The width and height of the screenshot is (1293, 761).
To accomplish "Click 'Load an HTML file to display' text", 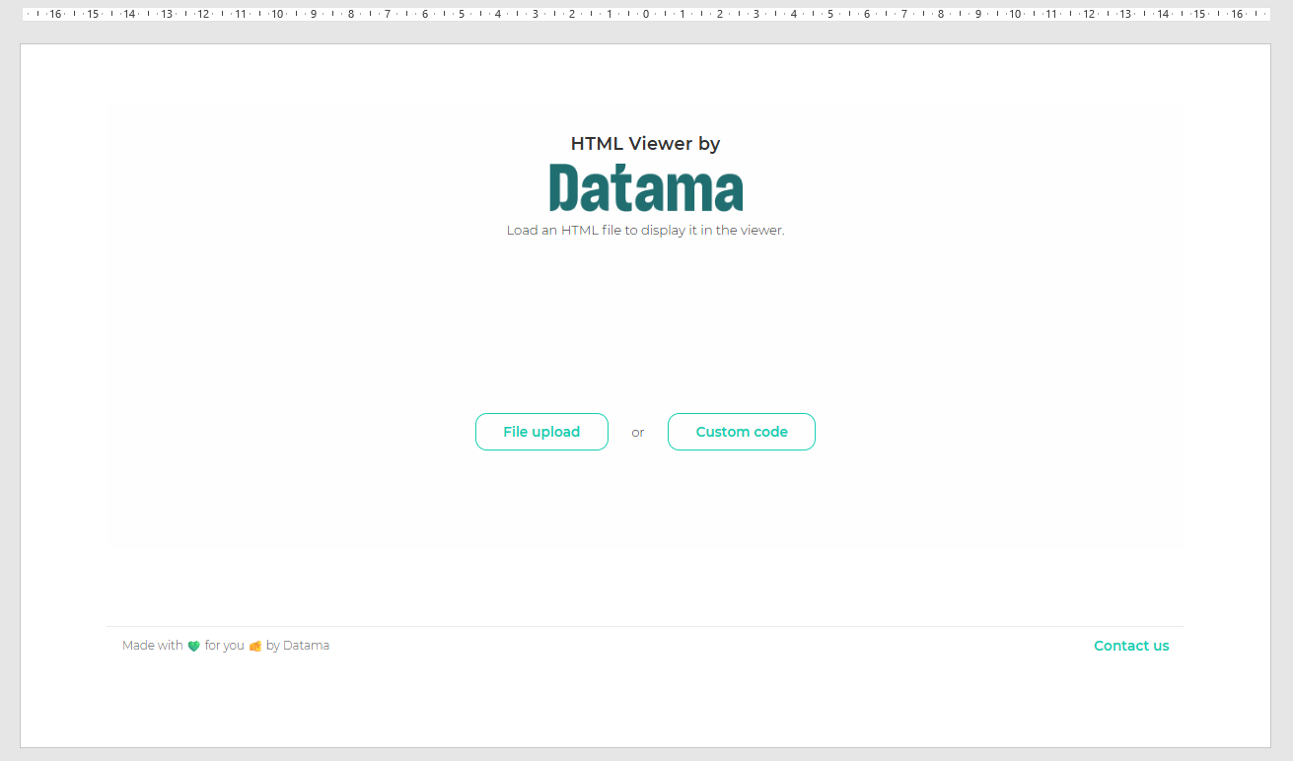I will tap(596, 231).
